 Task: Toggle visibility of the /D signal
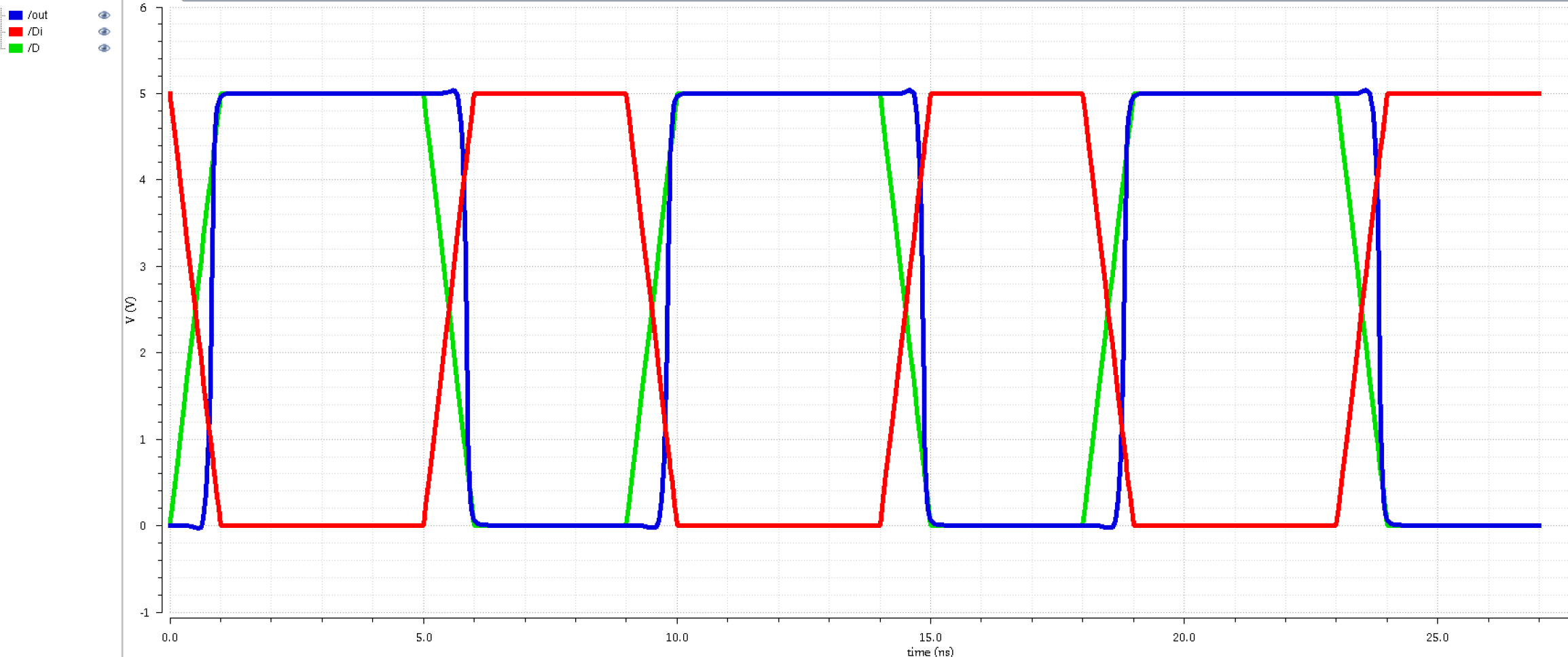pos(103,48)
